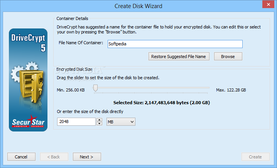277x168 pixels.
Task: Click the DriveCrypt 5 safe image
Action: tap(28, 80)
